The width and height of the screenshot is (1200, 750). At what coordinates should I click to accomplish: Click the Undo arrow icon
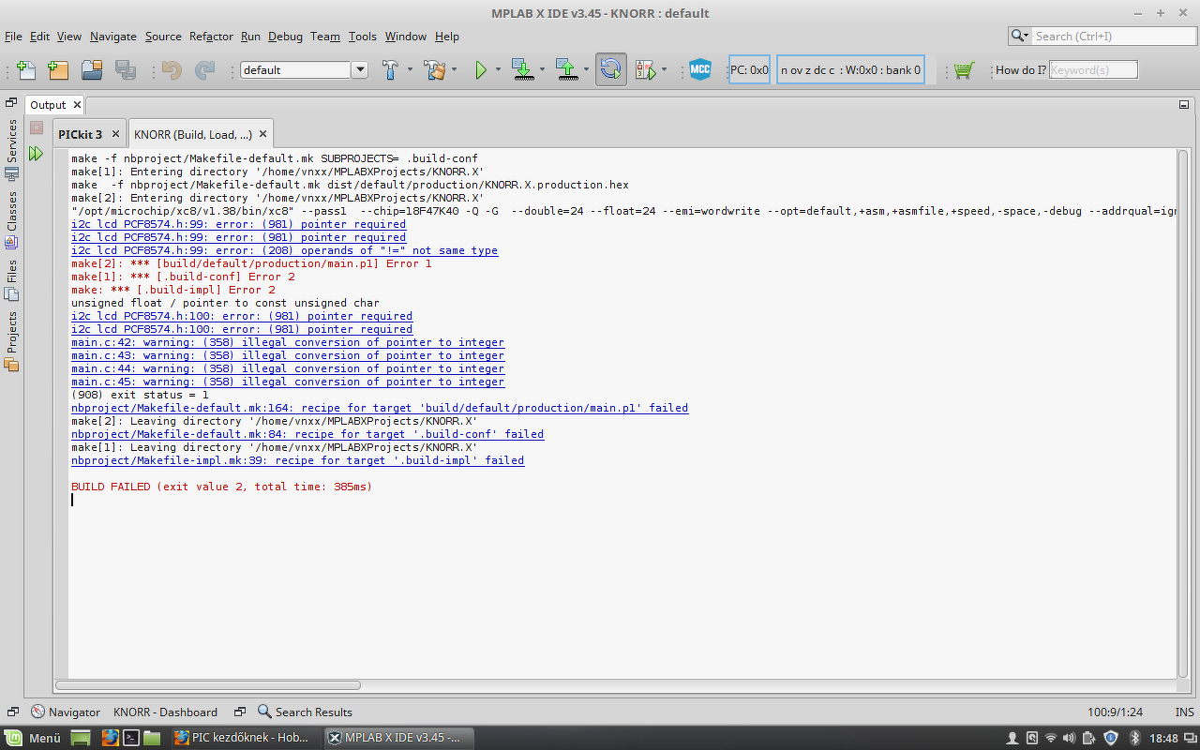click(x=172, y=70)
